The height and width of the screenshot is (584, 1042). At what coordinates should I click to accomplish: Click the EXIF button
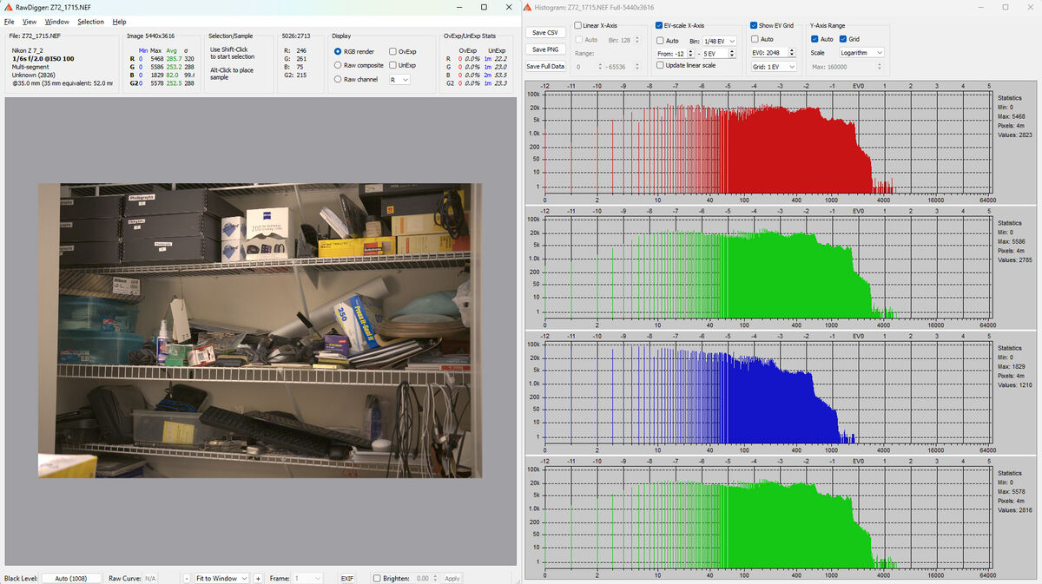(x=346, y=578)
